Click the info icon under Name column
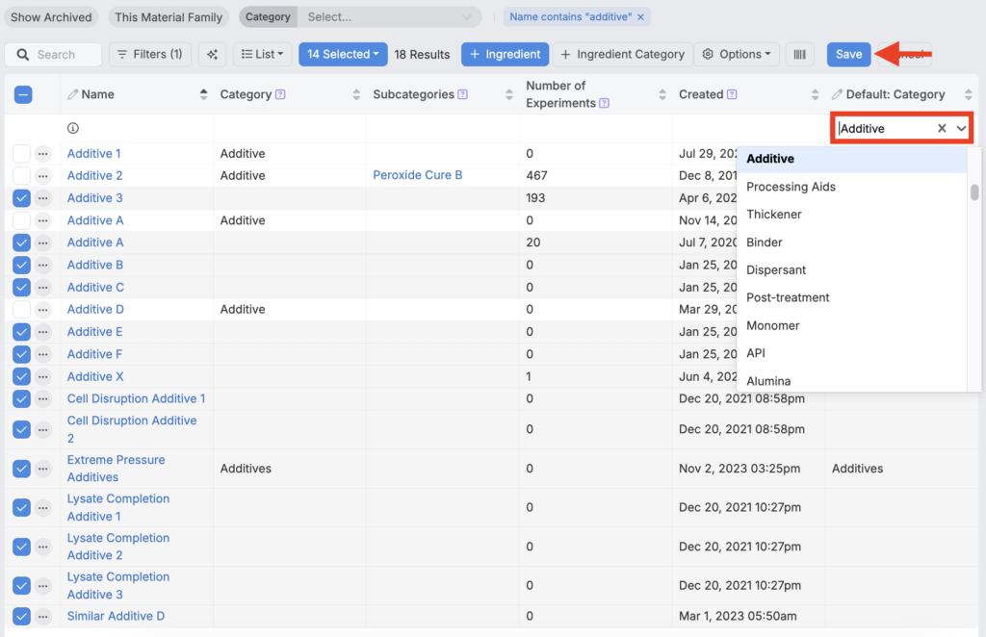986x637 pixels. click(x=73, y=128)
